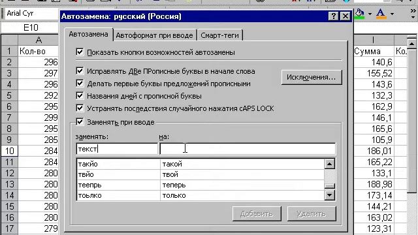Click the sum cell 188,98
Viewport: 418px width, 235px height.
click(374, 184)
